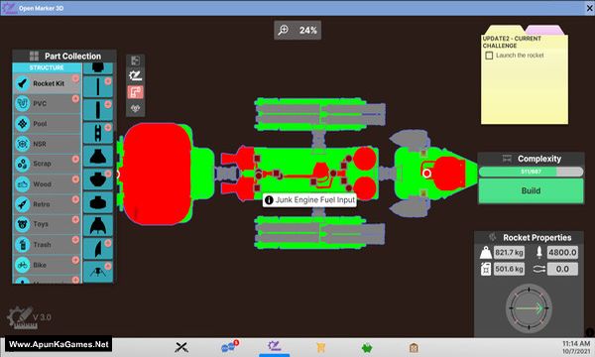
Task: Choose the Pool parts category
Action: coord(47,124)
